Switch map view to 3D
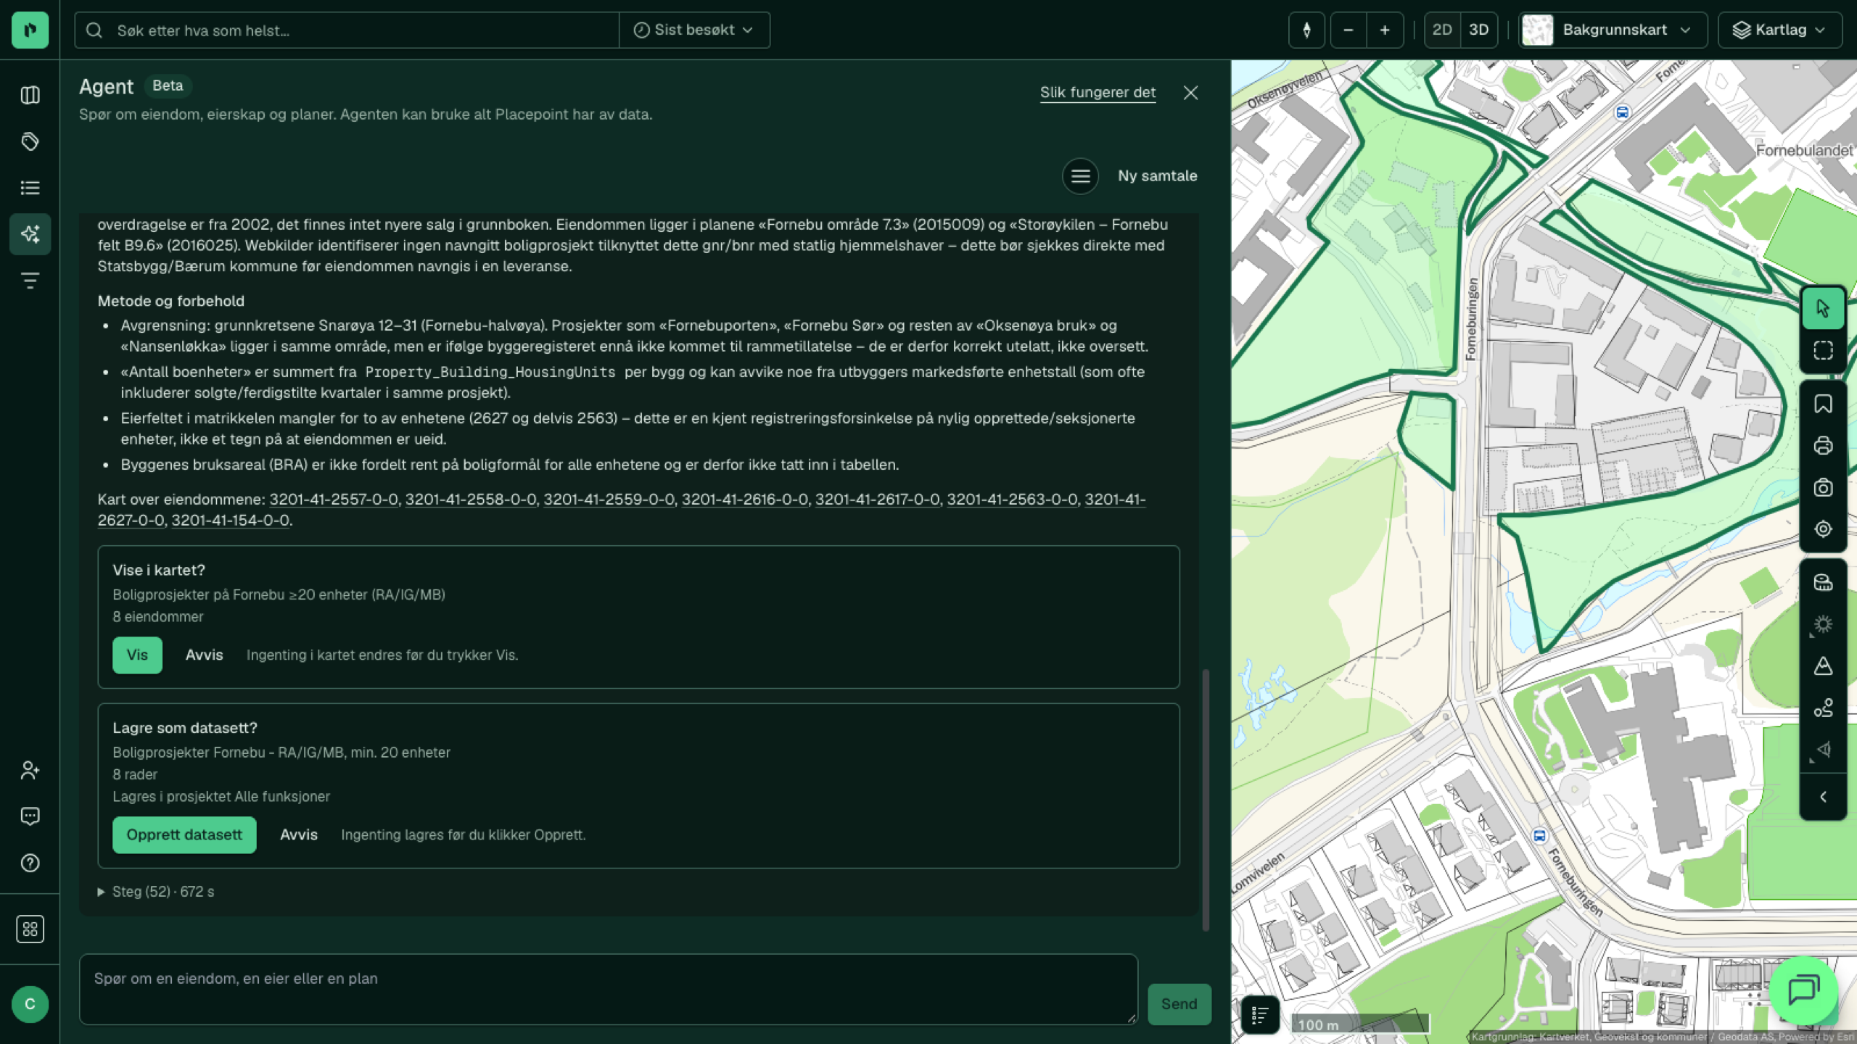The width and height of the screenshot is (1857, 1044). tap(1478, 30)
